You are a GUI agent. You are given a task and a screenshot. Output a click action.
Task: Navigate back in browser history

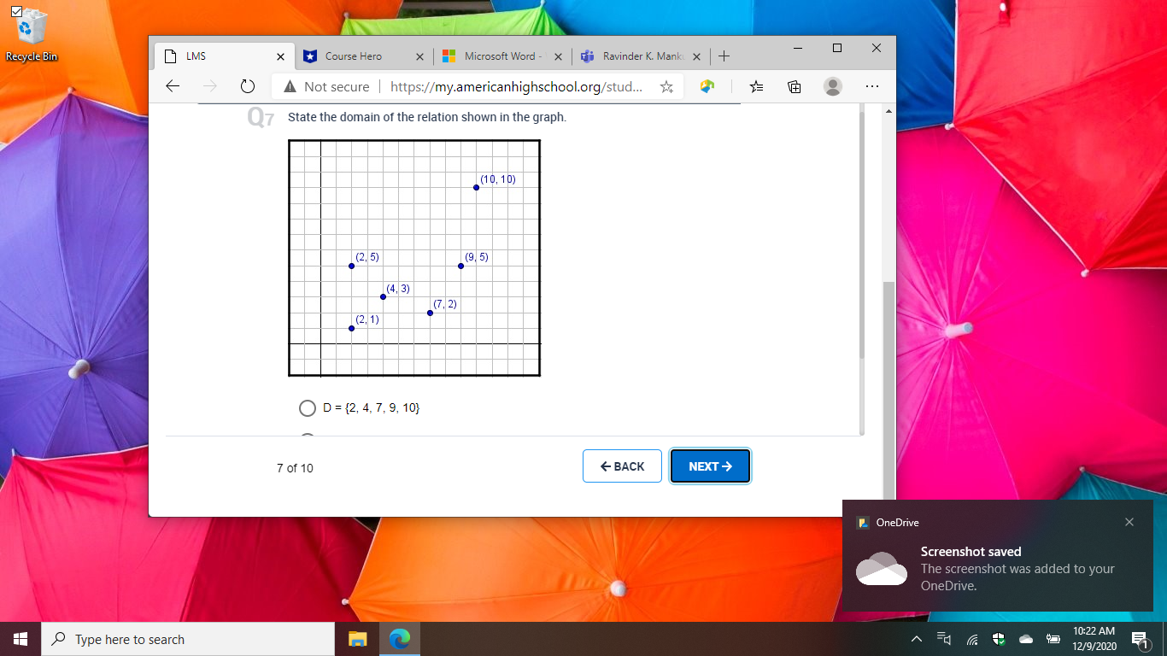pyautogui.click(x=172, y=86)
